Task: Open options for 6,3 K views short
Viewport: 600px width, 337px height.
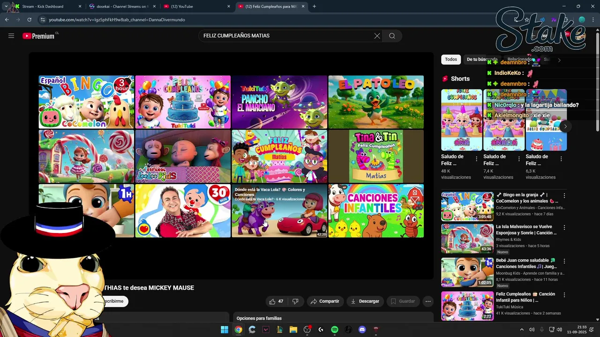Action: point(561,159)
